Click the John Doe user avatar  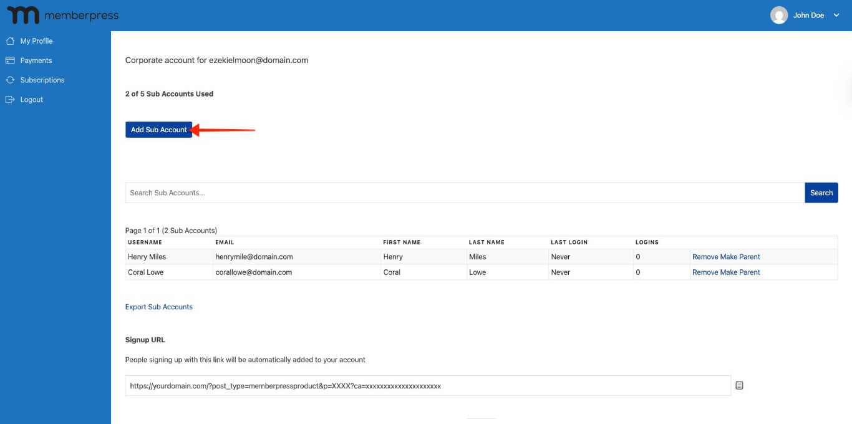(x=779, y=16)
